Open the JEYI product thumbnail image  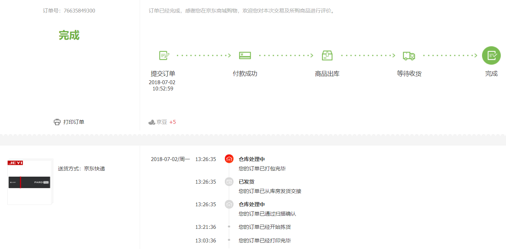point(29,182)
